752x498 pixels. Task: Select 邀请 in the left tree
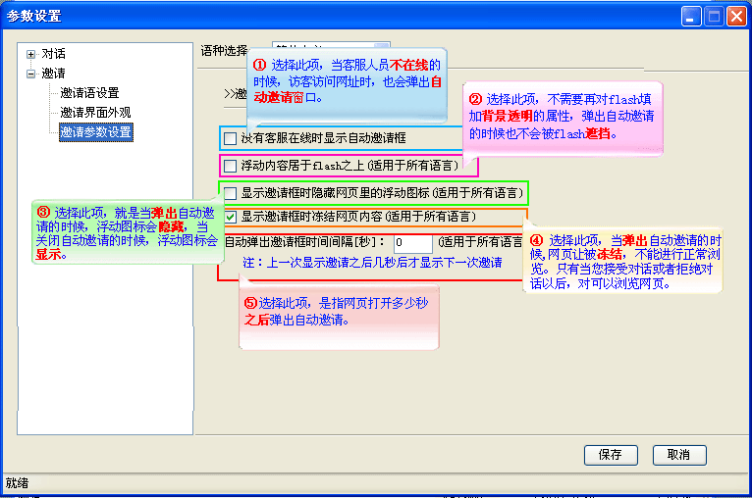coord(54,74)
